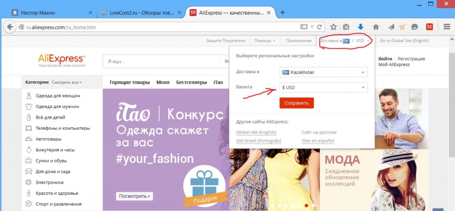The width and height of the screenshot is (455, 211).
Task: Click Go to Global Site (English)
Action: pos(404,41)
